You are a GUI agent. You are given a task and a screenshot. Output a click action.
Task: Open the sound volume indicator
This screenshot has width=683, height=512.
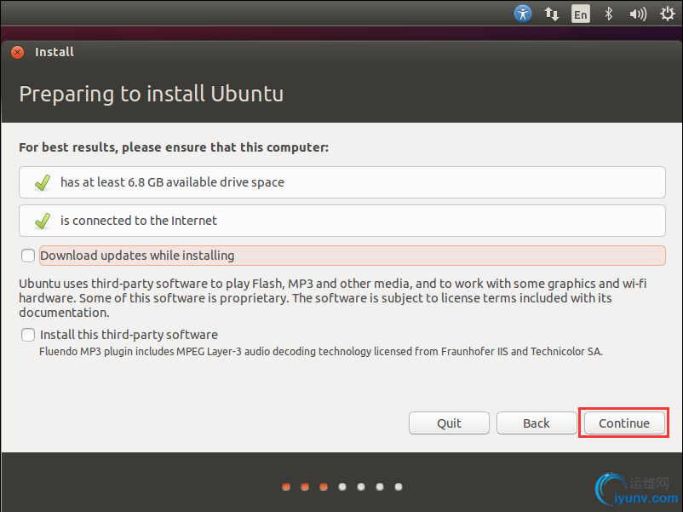pyautogui.click(x=638, y=14)
